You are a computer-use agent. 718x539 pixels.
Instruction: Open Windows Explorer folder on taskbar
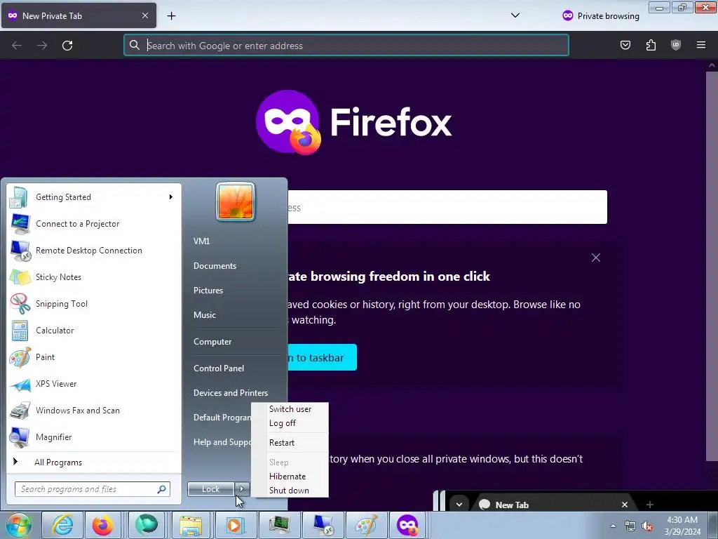pos(191,525)
